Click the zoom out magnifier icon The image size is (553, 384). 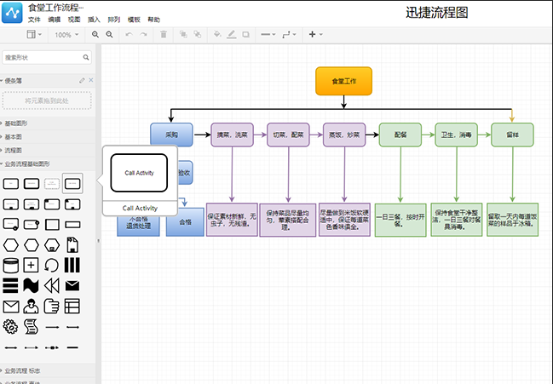(109, 35)
